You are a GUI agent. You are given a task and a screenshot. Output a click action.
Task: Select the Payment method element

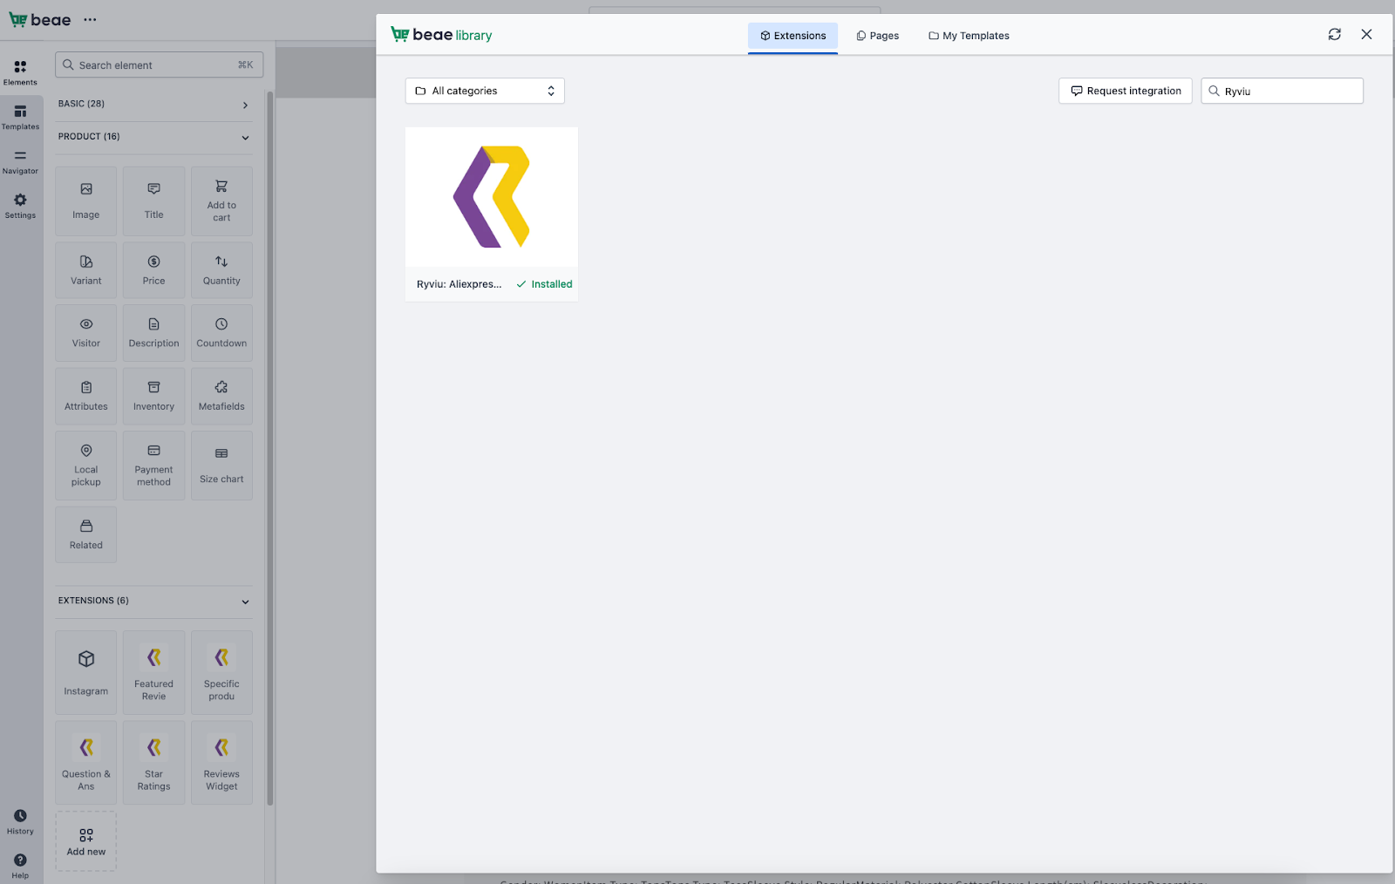coord(154,466)
